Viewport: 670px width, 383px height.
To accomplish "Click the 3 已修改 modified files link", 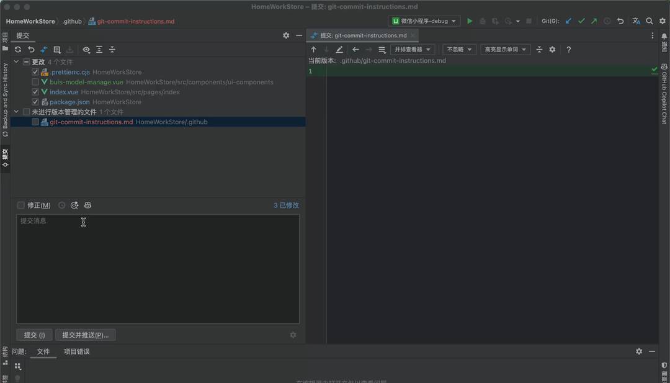I will (285, 205).
